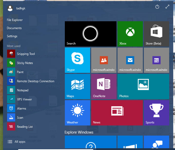Viewport: 175px width, 150px height.
Task: Launch the Maps tile
Action: [77, 87]
